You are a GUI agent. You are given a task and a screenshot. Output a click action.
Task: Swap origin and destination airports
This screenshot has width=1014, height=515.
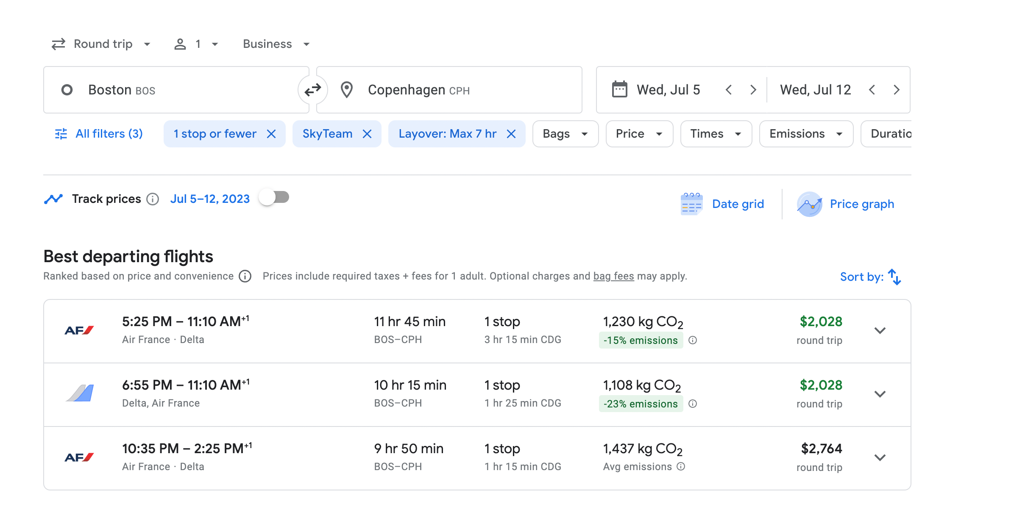click(x=313, y=90)
